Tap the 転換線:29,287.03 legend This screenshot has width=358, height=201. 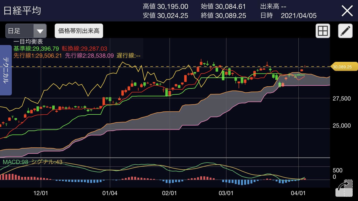coord(84,49)
